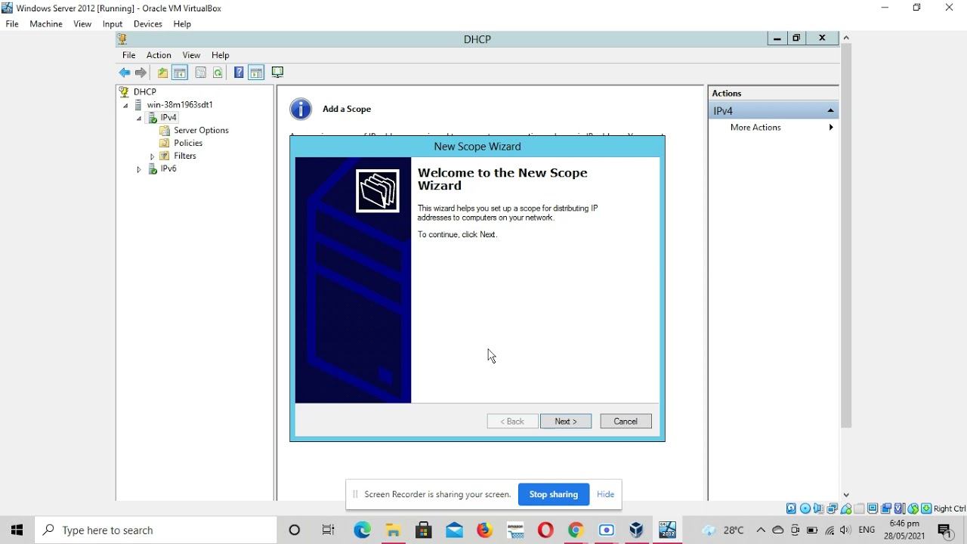Open the VirtualBox Devices menu
967x544 pixels.
(148, 24)
